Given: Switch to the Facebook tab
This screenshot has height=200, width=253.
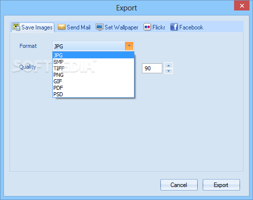Looking at the screenshot, I should tap(187, 27).
